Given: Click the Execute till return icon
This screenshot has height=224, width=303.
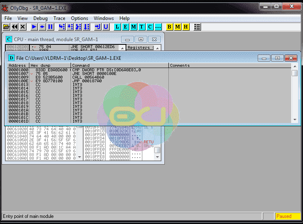Looking at the screenshot, I should (97, 26).
